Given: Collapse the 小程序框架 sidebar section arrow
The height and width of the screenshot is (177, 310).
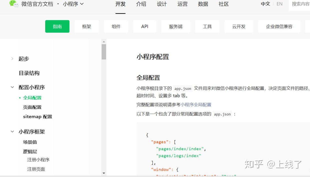Looking at the screenshot, I should click(12, 132).
